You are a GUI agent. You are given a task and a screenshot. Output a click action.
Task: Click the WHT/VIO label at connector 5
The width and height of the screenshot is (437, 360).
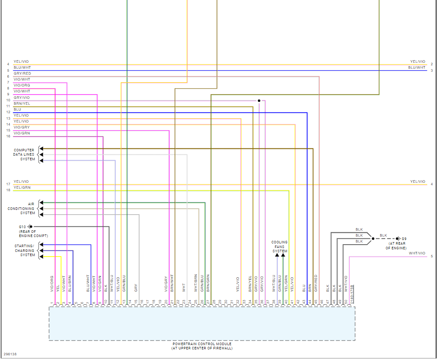417,253
